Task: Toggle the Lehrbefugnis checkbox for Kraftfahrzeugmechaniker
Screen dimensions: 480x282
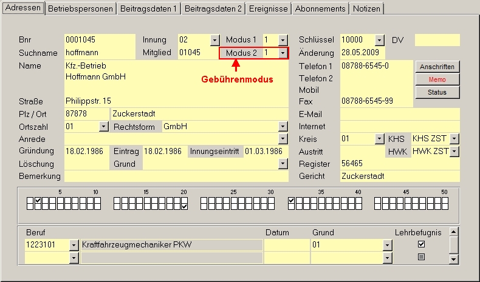Action: [x=421, y=244]
